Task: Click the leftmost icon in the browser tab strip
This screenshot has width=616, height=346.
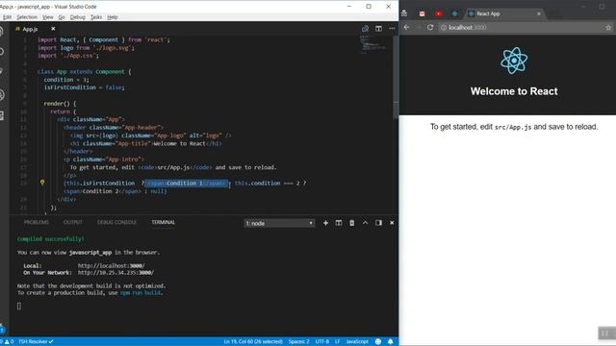Action: (404, 13)
